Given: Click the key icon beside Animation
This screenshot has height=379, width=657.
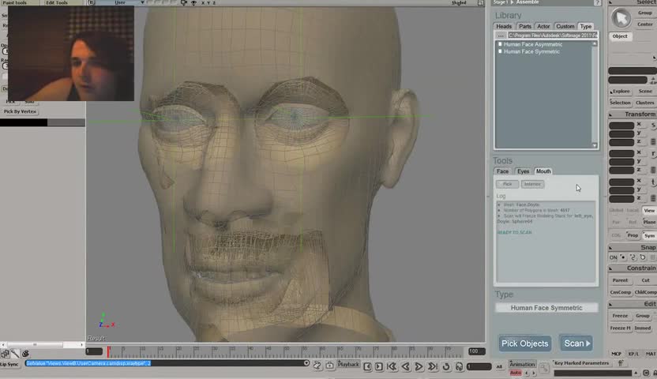Looking at the screenshot, I should click(544, 368).
